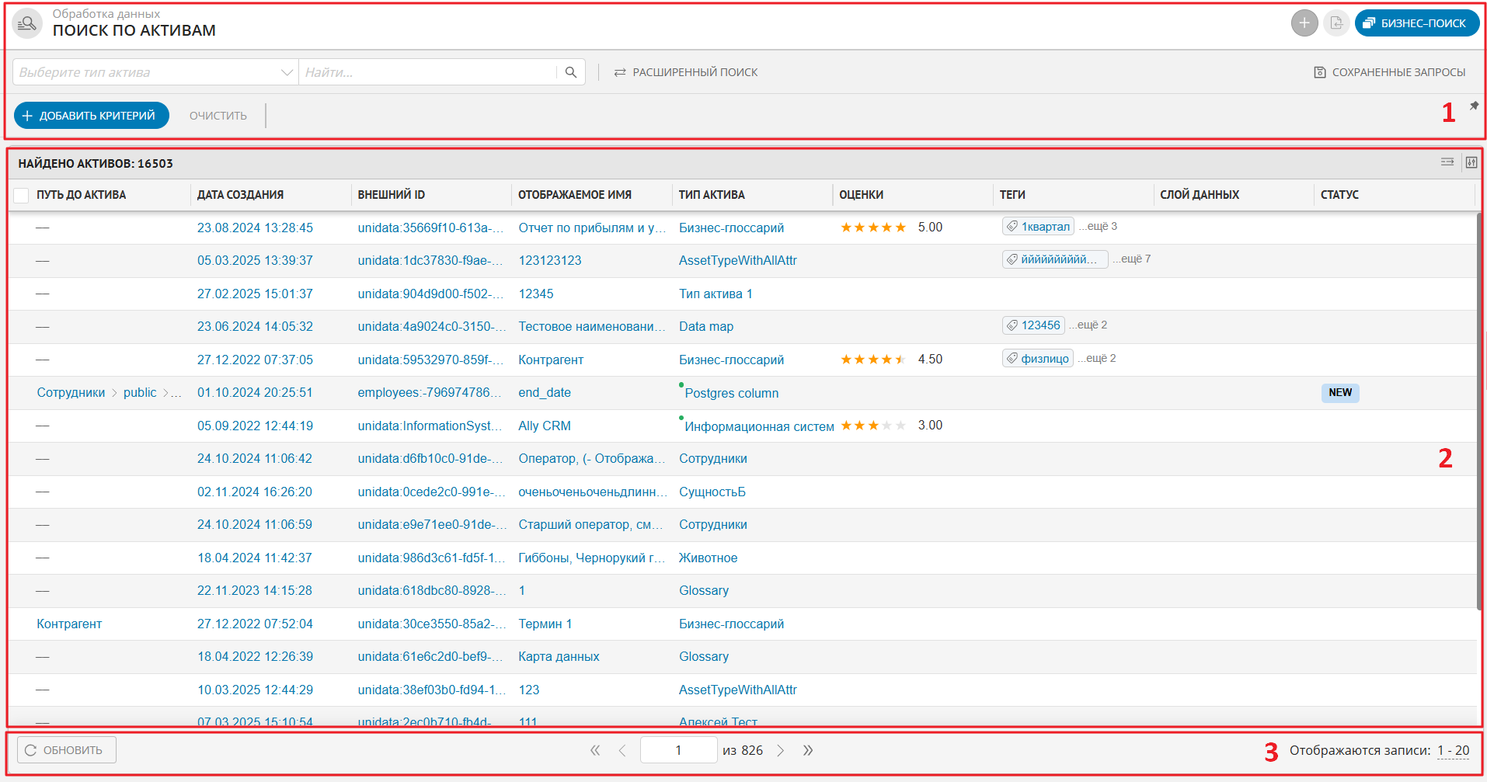Go to next page with the arrow icon
Image resolution: width=1487 pixels, height=782 pixels.
(x=781, y=749)
